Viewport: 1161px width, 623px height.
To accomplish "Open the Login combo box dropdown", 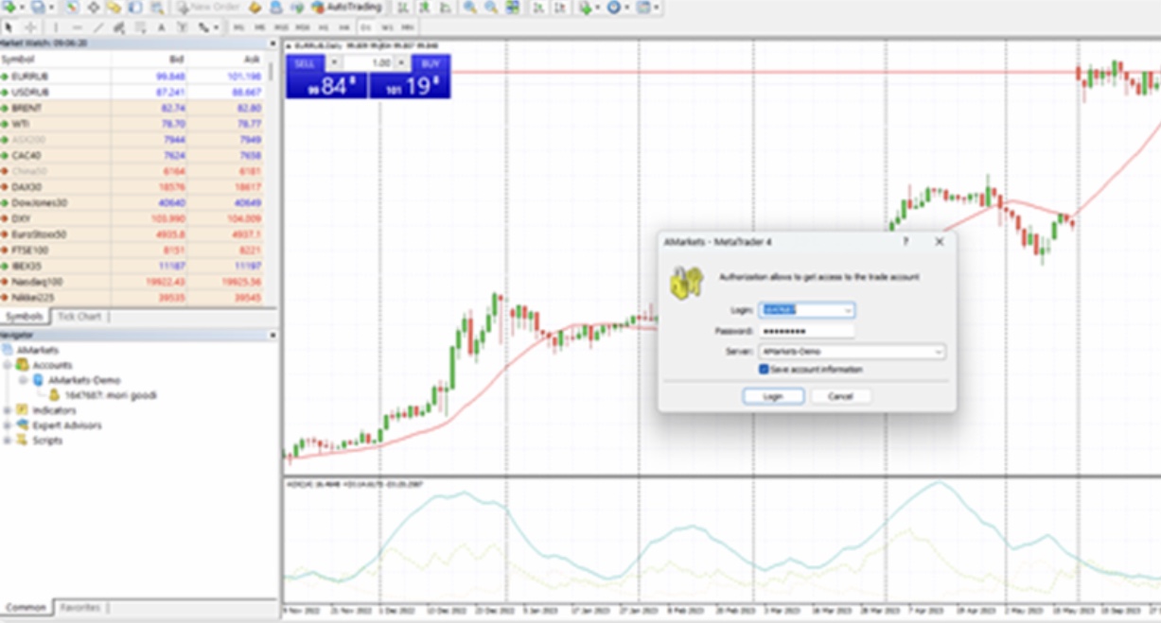I will tap(848, 310).
